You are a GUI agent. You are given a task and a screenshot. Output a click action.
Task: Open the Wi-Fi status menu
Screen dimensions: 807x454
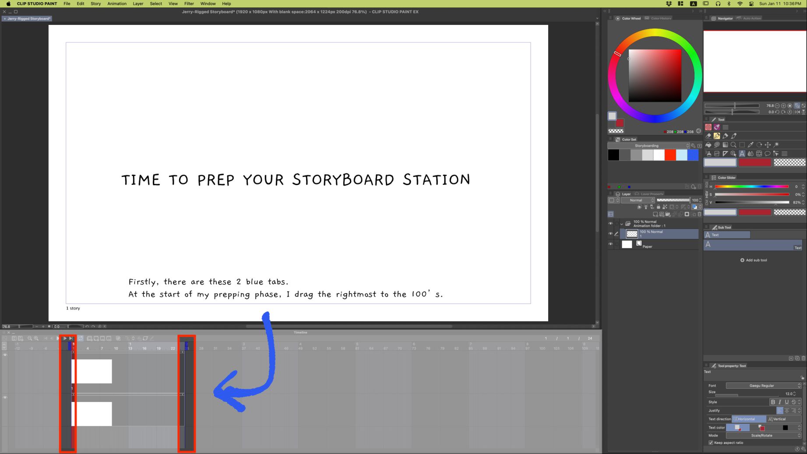740,4
